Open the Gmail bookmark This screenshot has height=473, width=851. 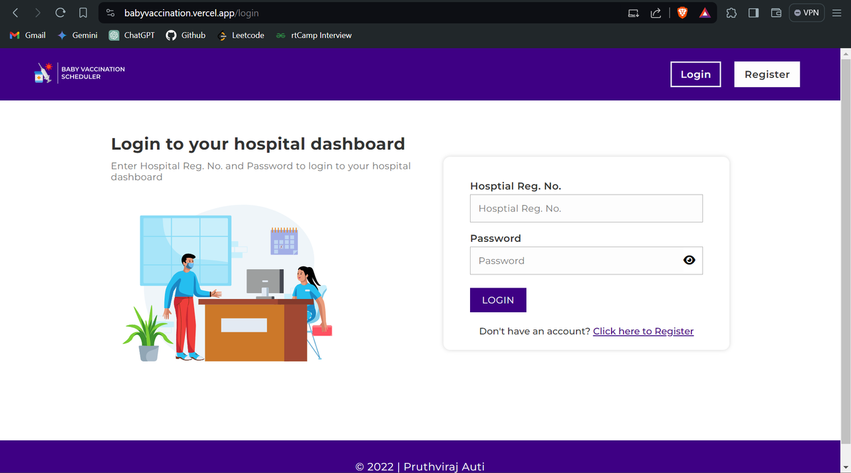tap(28, 35)
